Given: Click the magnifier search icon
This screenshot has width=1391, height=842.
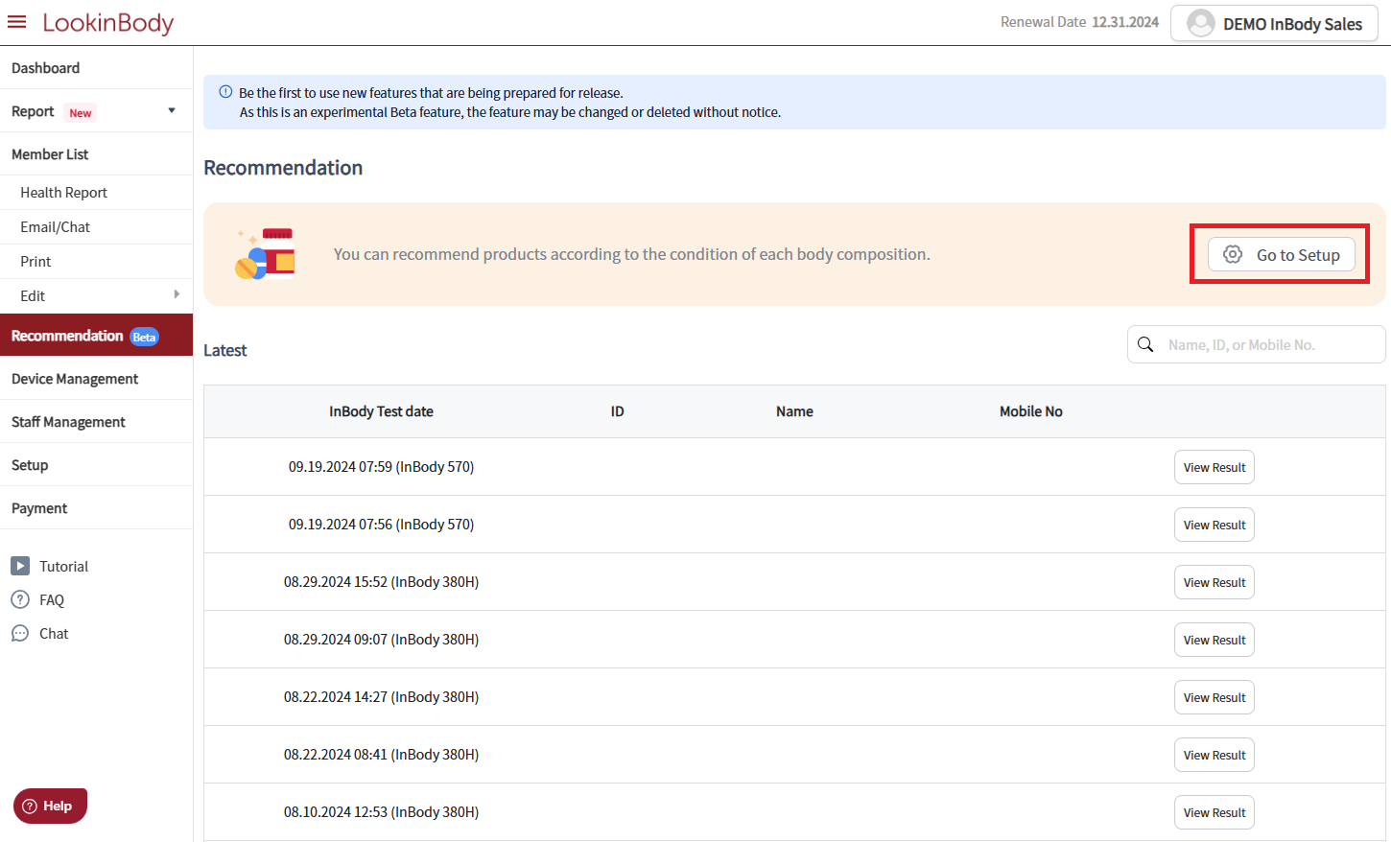Looking at the screenshot, I should [x=1145, y=344].
